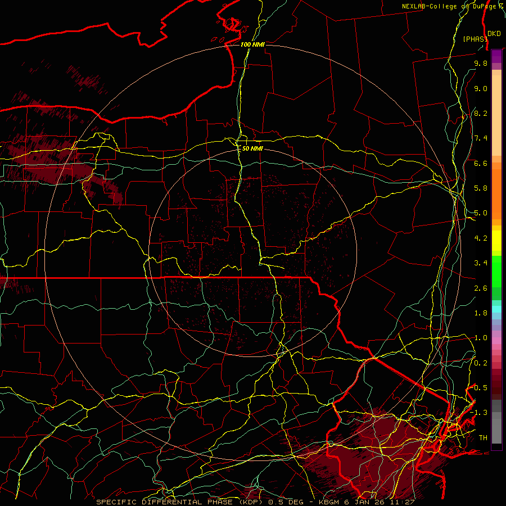Click the 3.4 scale value
Image resolution: width=506 pixels, height=506 pixels.
coord(481,263)
